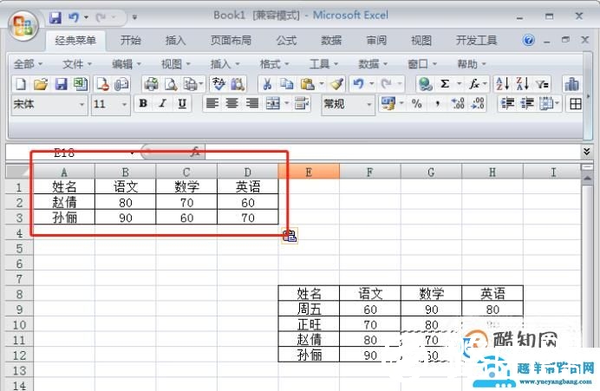Open the Excel help question mark

528,40
